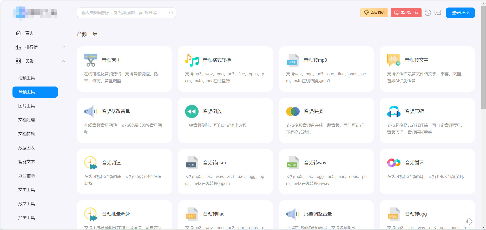Select the 音频转mp3 file icon
The width and height of the screenshot is (486, 230).
(293, 60)
